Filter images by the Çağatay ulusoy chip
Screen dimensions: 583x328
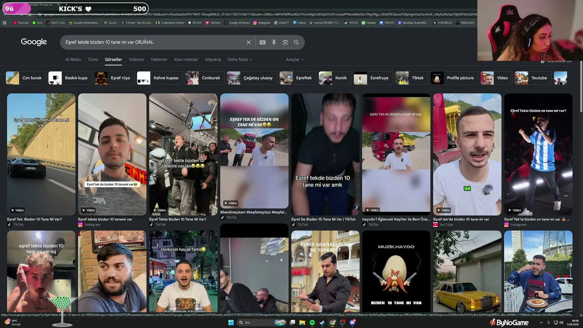pyautogui.click(x=251, y=78)
